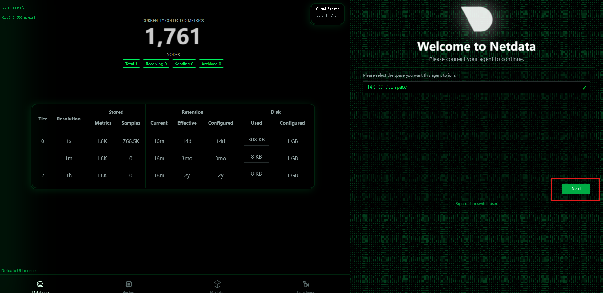The height and width of the screenshot is (293, 604).
Task: Click the version text v2.10.0-858-nightly
Action: pos(19,18)
